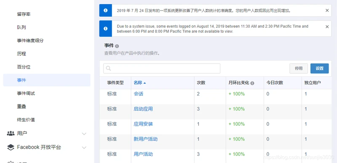This screenshot has height=163, width=337.
Task: Click the sort arrow next to 名称
Action: coord(144,83)
